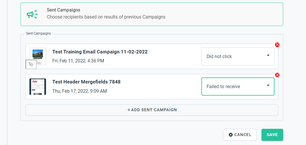Click Add Sent Campaign button
The height and width of the screenshot is (145, 306).
click(x=152, y=110)
